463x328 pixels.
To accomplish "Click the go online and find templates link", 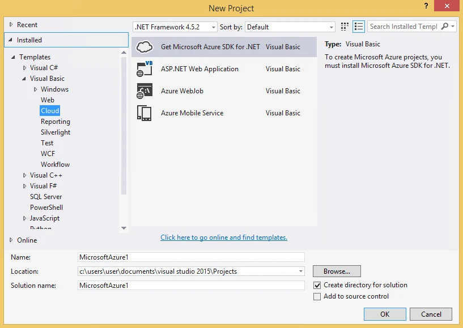I will [x=224, y=238].
